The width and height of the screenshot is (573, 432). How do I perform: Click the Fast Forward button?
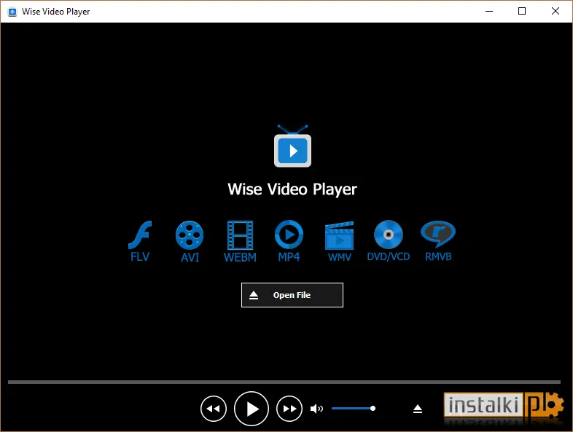point(289,409)
